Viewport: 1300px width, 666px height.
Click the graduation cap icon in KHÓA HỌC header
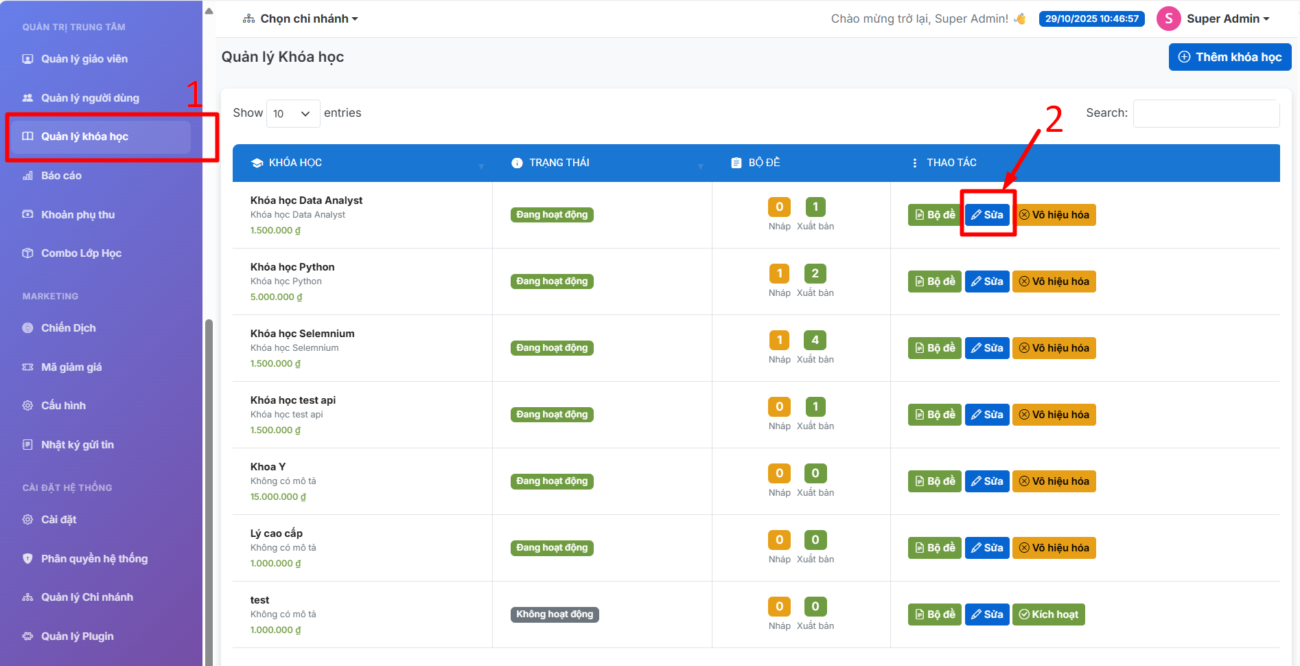click(257, 163)
